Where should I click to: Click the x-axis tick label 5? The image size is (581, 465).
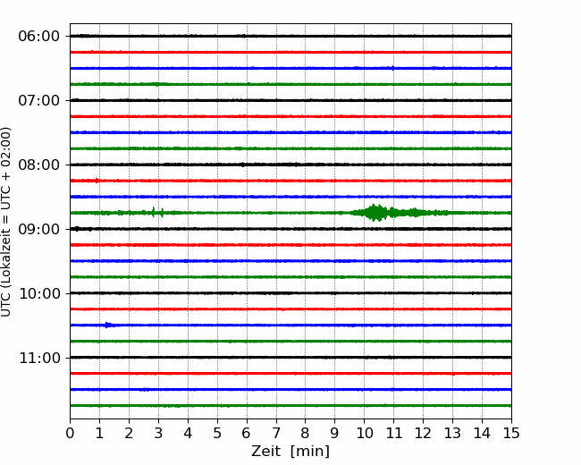point(217,433)
